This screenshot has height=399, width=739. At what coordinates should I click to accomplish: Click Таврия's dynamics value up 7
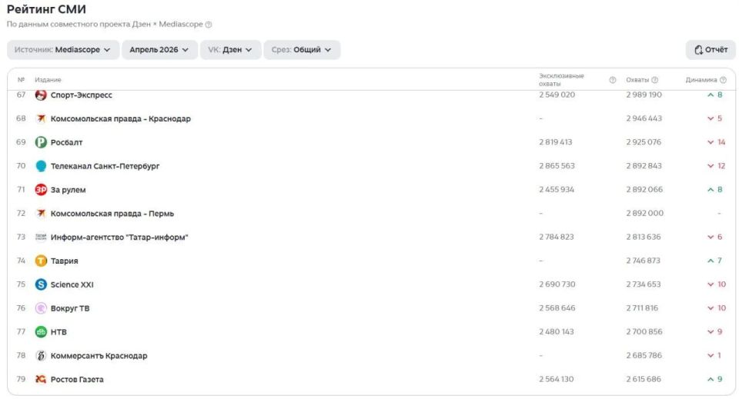point(714,260)
